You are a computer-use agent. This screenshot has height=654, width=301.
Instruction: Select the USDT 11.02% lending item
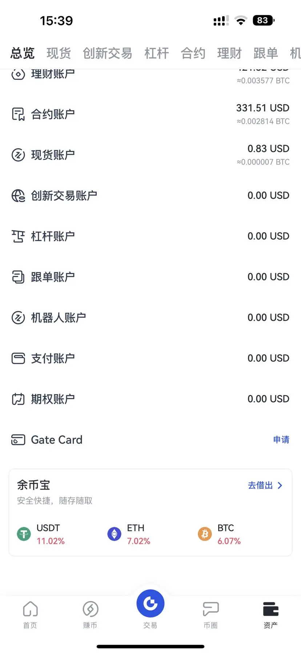pos(41,534)
